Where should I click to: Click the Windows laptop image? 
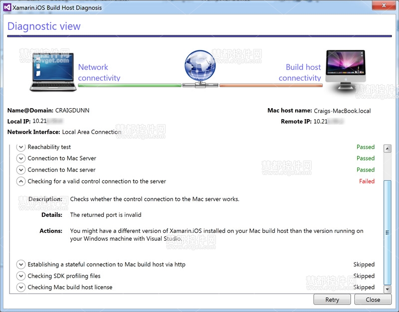53,72
